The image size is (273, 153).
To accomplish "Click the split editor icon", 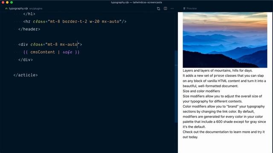I will click(x=166, y=8).
